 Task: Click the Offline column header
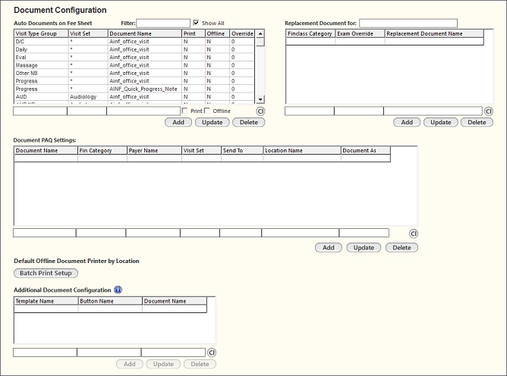[218, 33]
